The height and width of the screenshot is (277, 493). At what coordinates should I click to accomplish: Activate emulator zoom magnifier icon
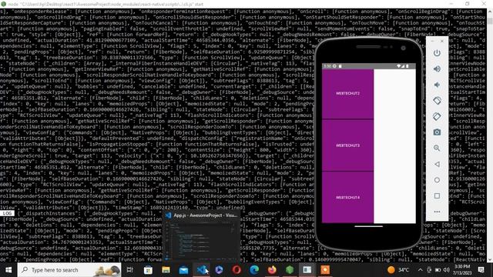[437, 148]
